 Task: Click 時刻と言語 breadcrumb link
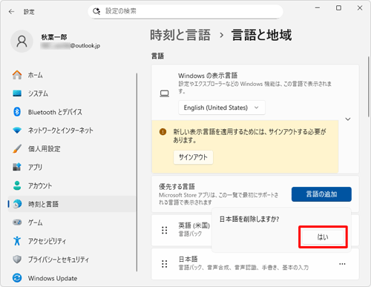(x=180, y=35)
